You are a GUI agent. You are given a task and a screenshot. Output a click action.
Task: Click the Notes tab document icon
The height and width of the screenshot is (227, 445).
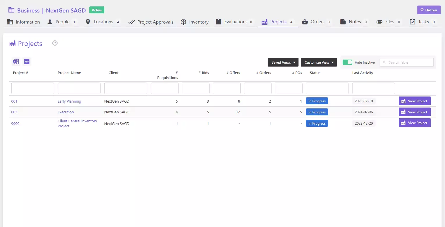(x=343, y=22)
